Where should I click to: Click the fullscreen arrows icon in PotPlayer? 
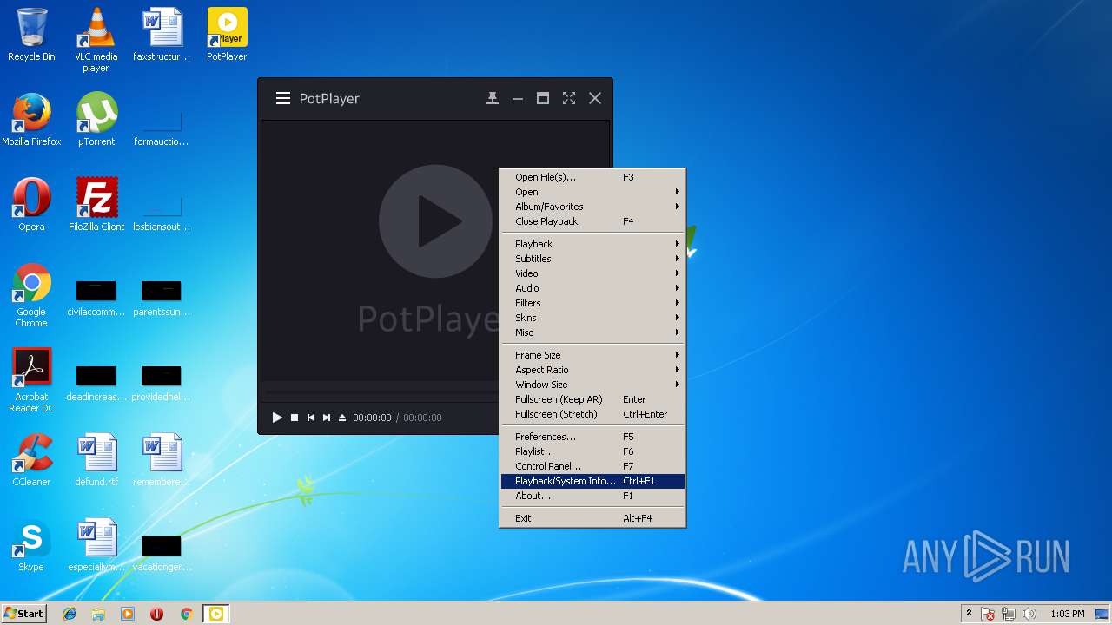pyautogui.click(x=569, y=98)
